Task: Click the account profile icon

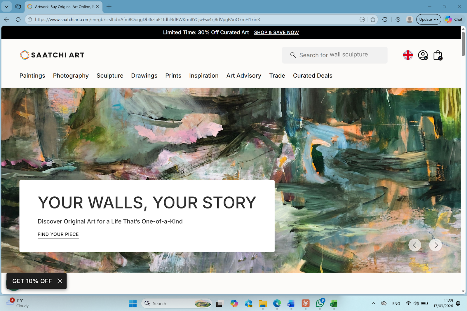Action: click(x=423, y=55)
